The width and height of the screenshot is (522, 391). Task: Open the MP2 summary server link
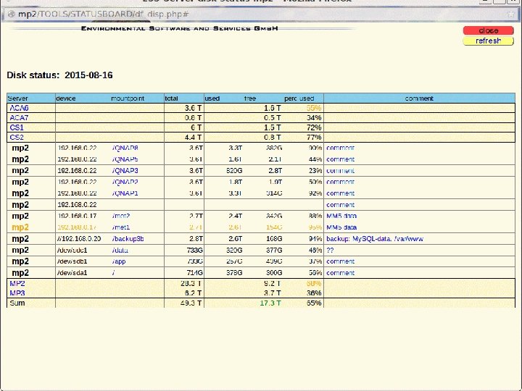17,283
